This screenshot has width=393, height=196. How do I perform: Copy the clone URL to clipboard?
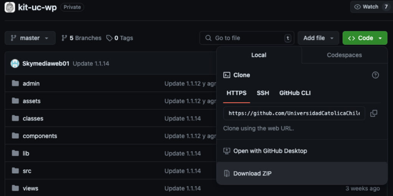pyautogui.click(x=373, y=113)
